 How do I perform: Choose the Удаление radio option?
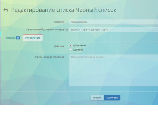[71, 50]
